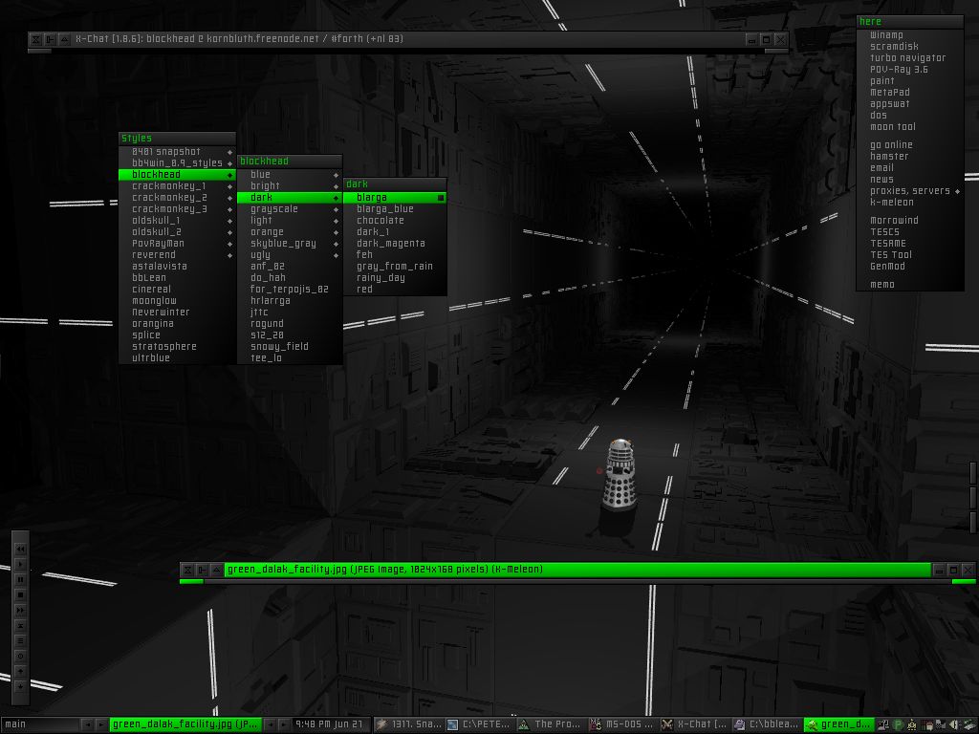Viewport: 979px width, 734px height.
Task: Pause playback on the vertical media strip
Action: pyautogui.click(x=21, y=579)
